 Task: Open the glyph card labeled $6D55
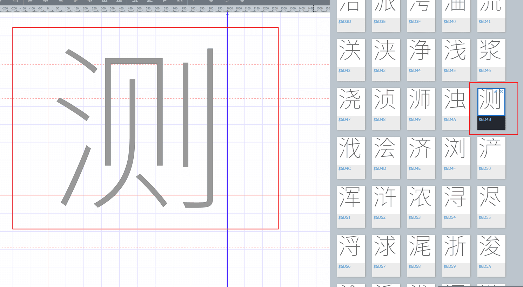pos(491,207)
